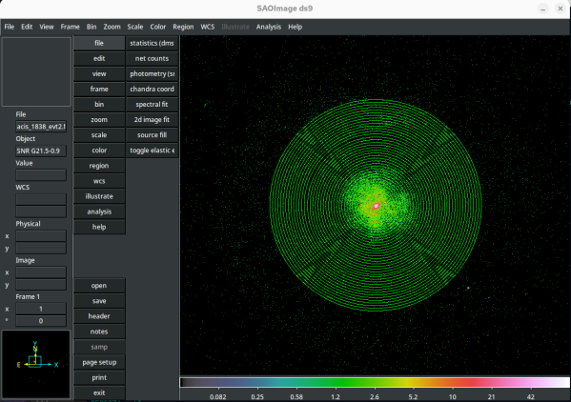Select the zoom button in button bar
The image size is (571, 402).
[99, 120]
